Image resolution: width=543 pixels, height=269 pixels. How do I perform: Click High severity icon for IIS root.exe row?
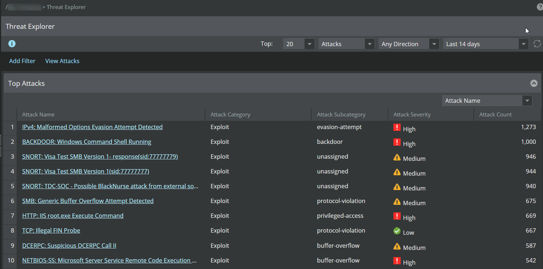click(397, 216)
